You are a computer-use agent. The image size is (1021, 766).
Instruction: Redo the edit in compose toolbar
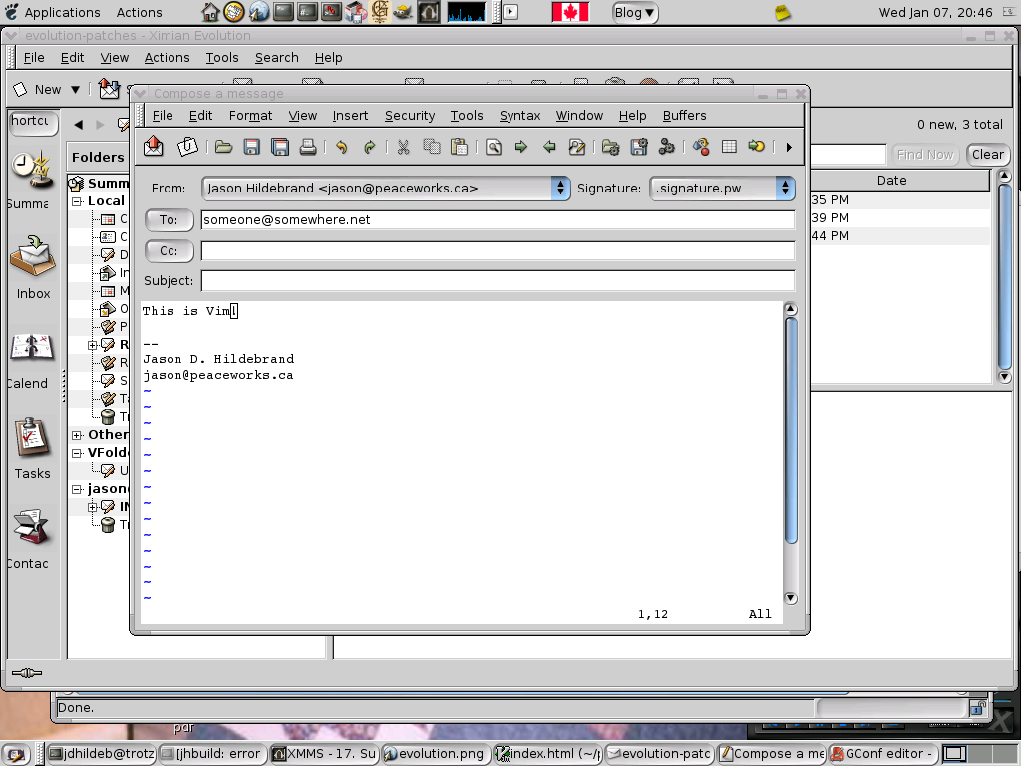coord(369,147)
